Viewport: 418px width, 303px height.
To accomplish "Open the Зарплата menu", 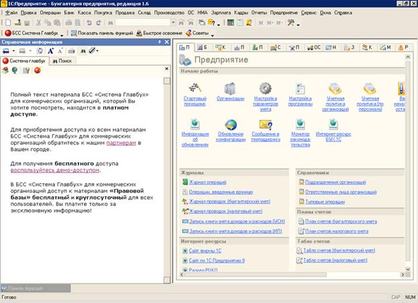I will 221,13.
